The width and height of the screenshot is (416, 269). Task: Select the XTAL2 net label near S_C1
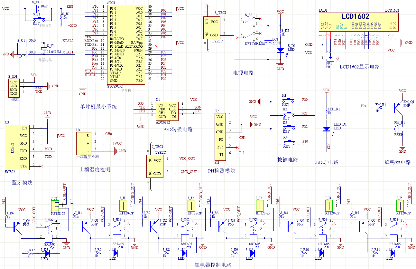tap(68, 41)
